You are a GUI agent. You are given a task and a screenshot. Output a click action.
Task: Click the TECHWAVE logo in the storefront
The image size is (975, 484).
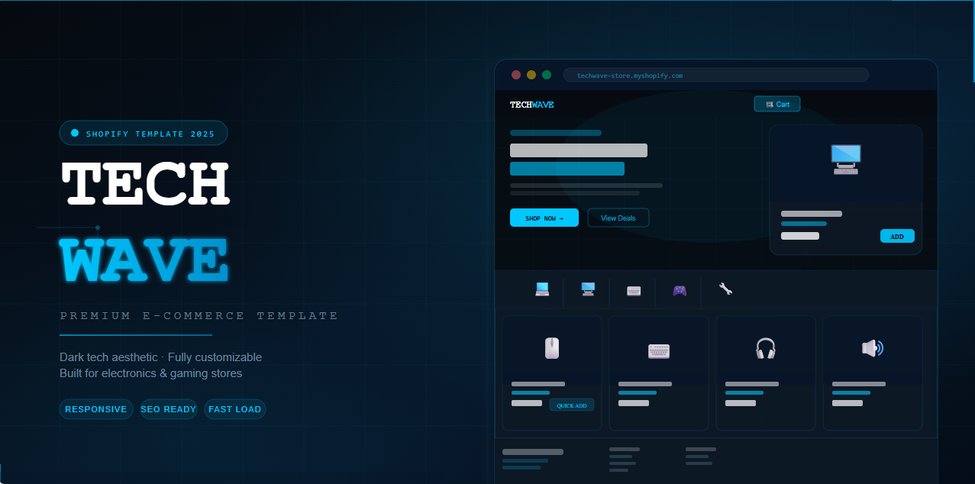pyautogui.click(x=530, y=105)
